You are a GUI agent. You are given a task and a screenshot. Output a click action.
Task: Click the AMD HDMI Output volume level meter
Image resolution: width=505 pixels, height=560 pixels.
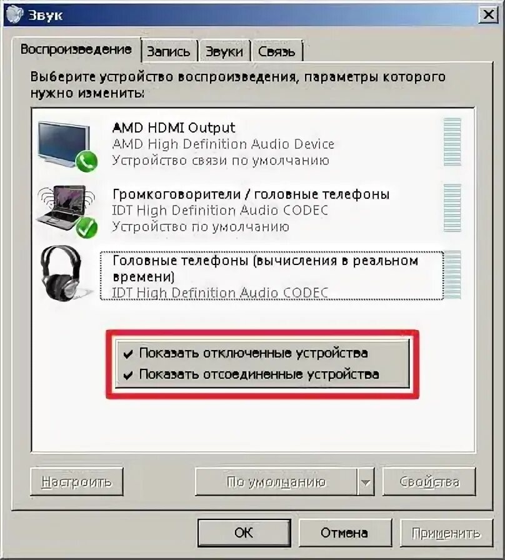tap(452, 142)
